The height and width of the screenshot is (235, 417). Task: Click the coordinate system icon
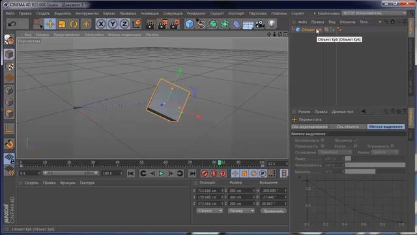click(x=136, y=24)
